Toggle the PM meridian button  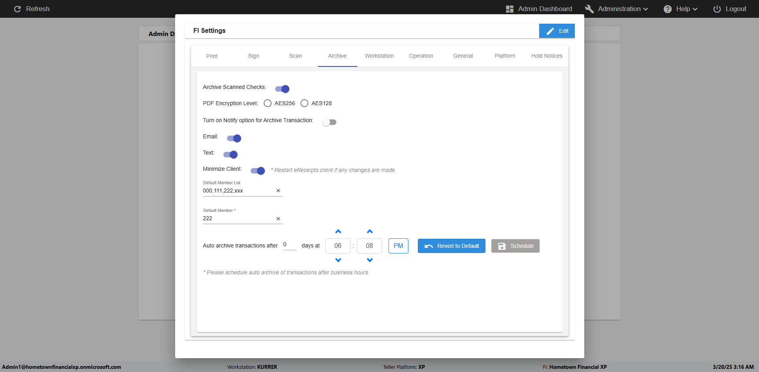pos(398,246)
